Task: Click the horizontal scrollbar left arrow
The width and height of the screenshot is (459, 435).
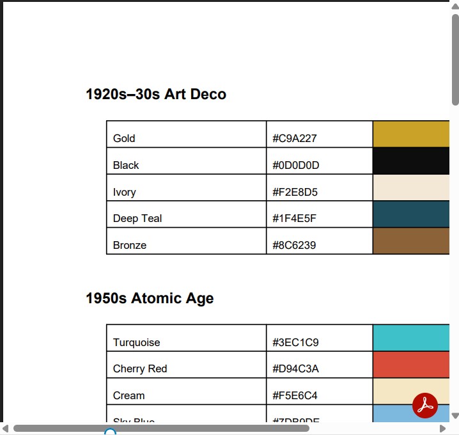Action: pos(6,428)
